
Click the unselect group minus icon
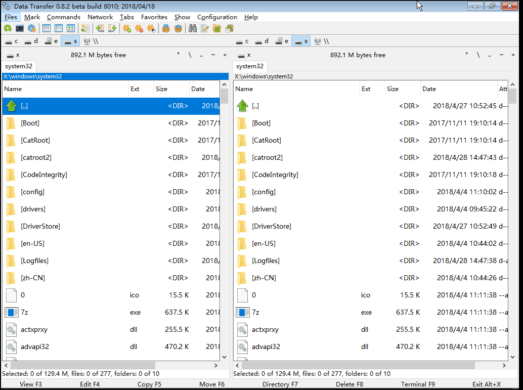click(x=139, y=28)
